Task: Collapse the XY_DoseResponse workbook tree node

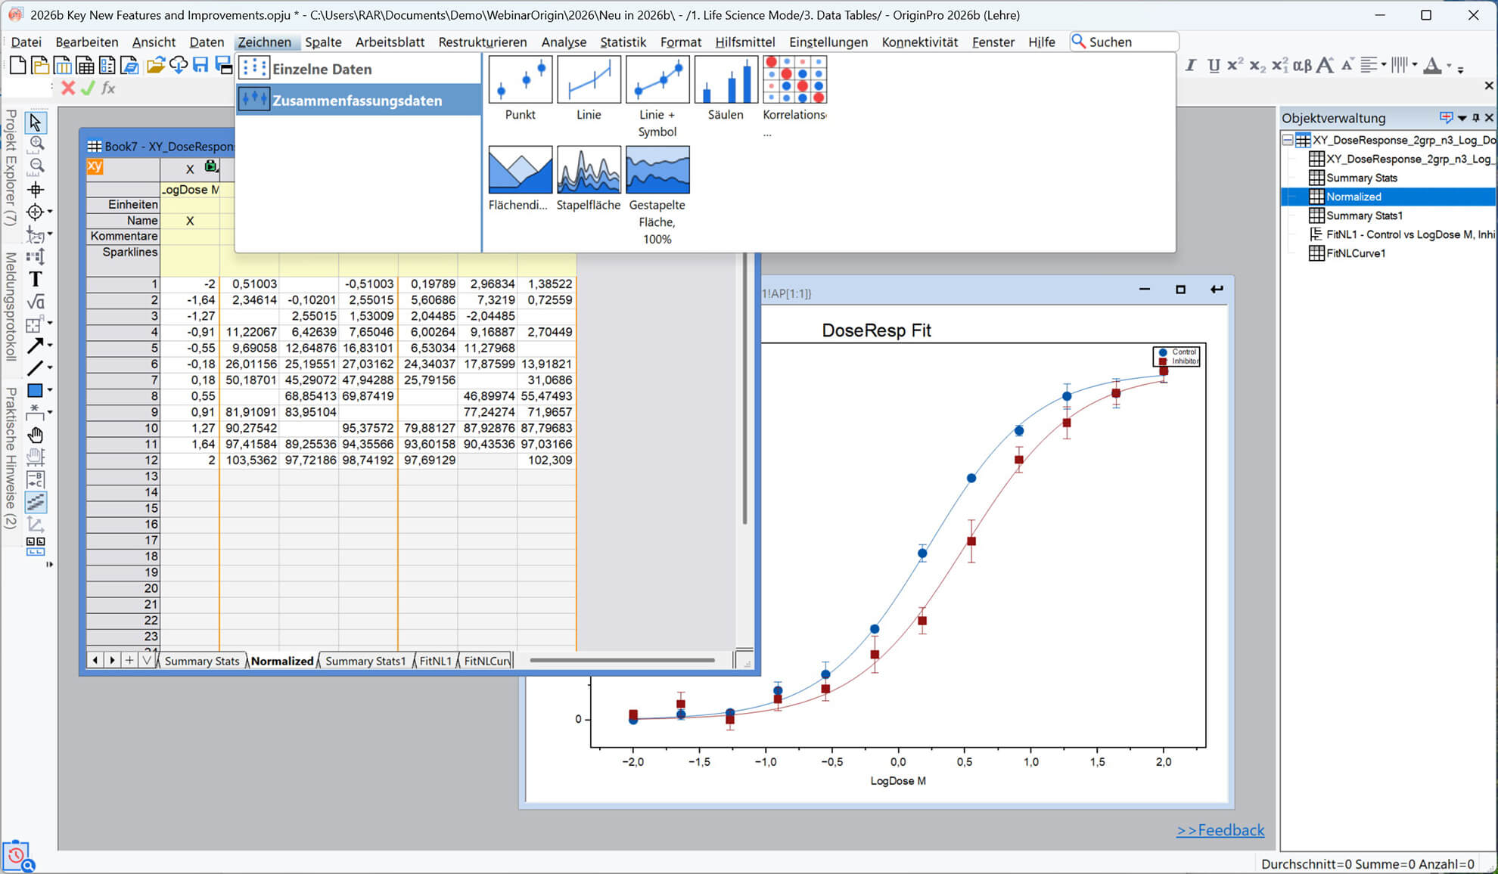Action: (x=1287, y=140)
